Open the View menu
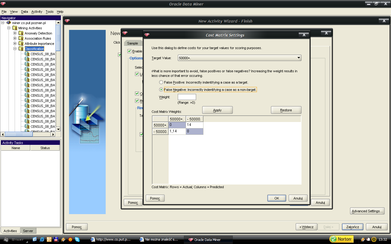The height and width of the screenshot is (244, 391). tap(14, 12)
